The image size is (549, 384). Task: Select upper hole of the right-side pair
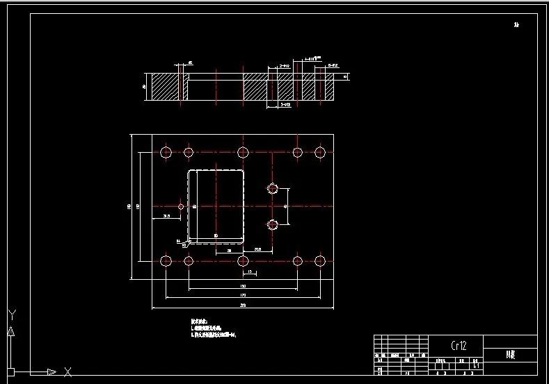tap(272, 189)
